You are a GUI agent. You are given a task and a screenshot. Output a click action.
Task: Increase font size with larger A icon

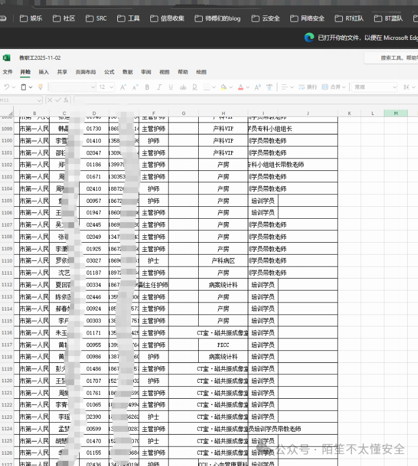(x=122, y=87)
